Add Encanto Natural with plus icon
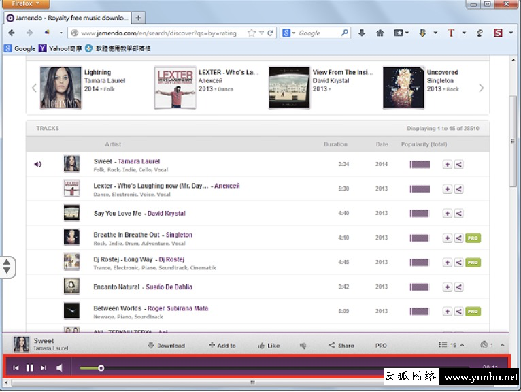The height and width of the screenshot is (392, 521). [448, 287]
